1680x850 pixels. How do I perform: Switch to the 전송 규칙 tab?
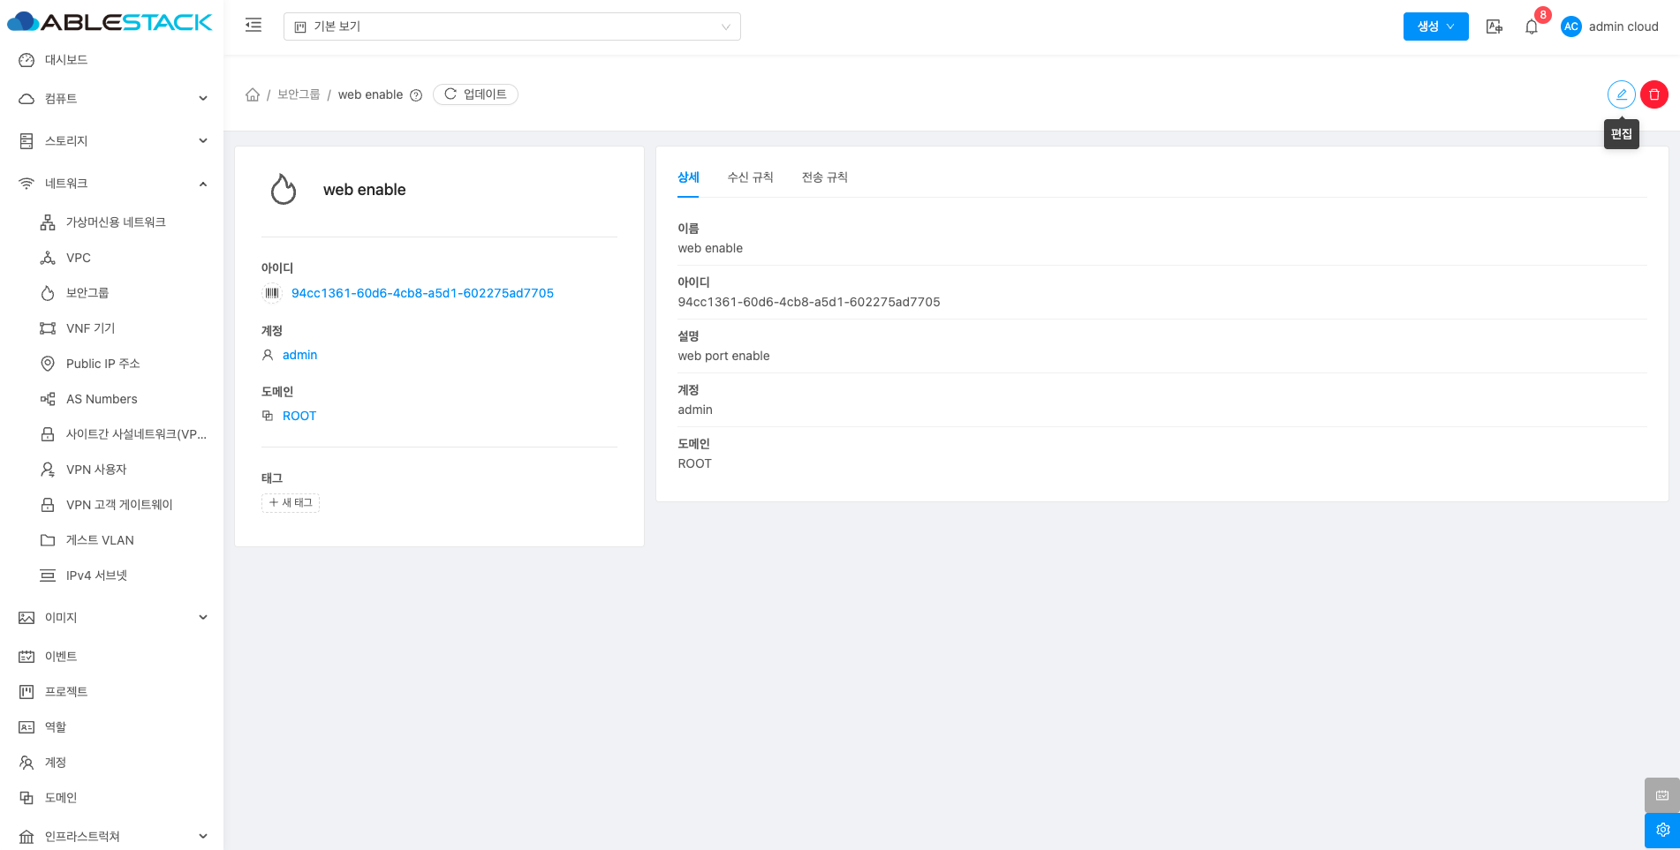[825, 177]
